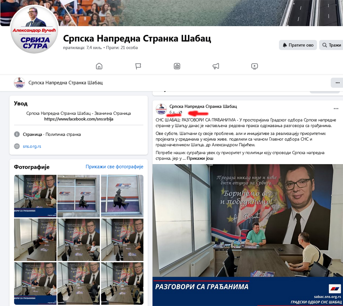Click the post author avatar
The height and width of the screenshot is (306, 343).
(161, 109)
